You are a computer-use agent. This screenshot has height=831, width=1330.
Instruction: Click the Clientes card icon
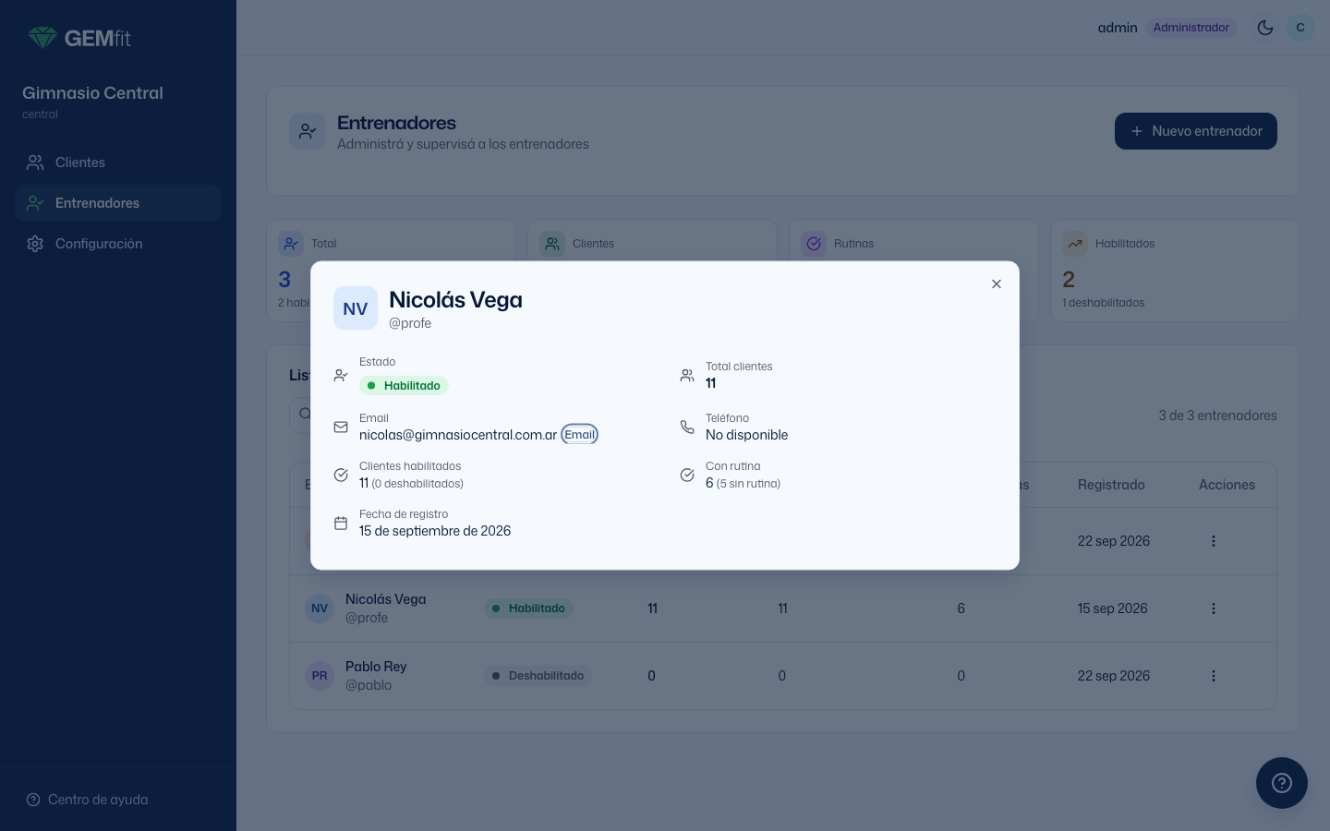click(552, 244)
